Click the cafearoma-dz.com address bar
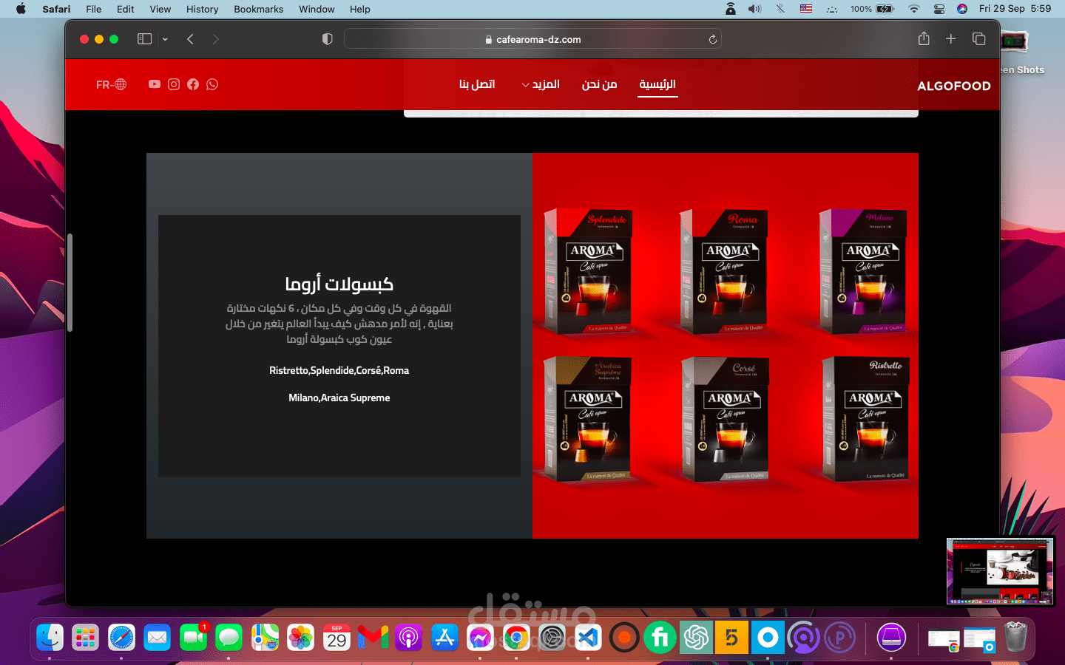The height and width of the screenshot is (665, 1065). [x=532, y=39]
